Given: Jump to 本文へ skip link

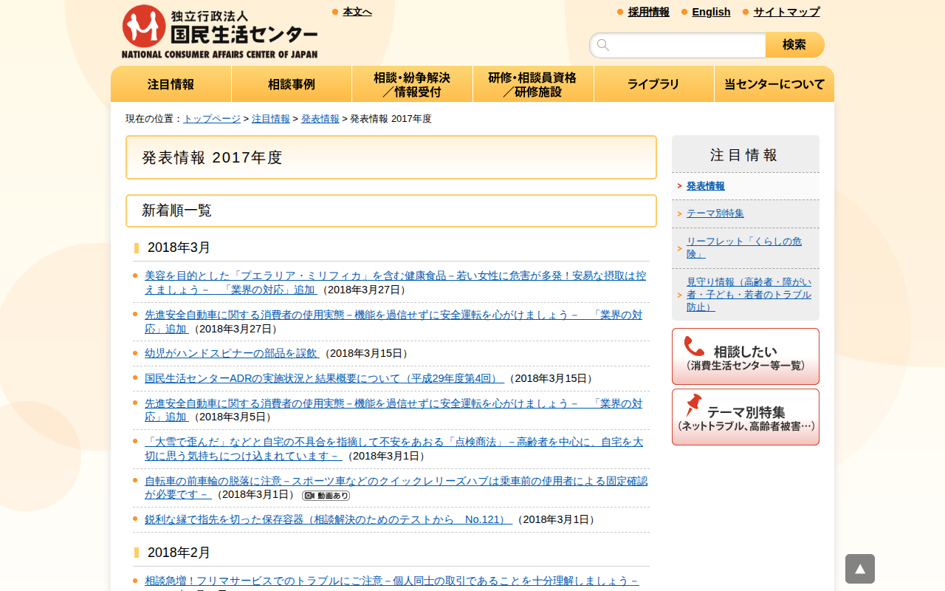Looking at the screenshot, I should (x=357, y=12).
